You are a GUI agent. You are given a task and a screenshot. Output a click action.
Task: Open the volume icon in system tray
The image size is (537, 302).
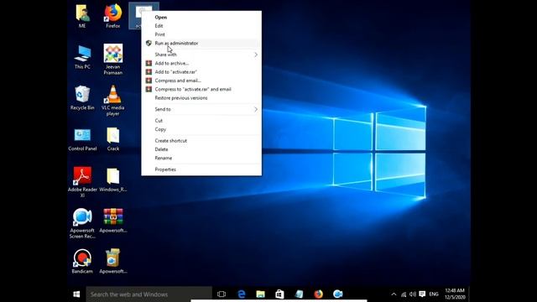point(413,294)
